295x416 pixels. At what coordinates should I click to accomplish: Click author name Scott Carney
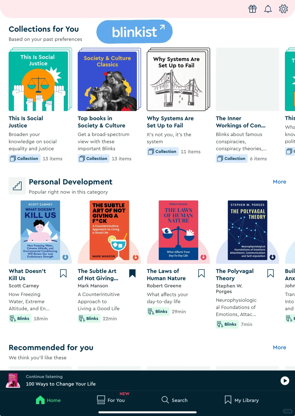pyautogui.click(x=24, y=286)
